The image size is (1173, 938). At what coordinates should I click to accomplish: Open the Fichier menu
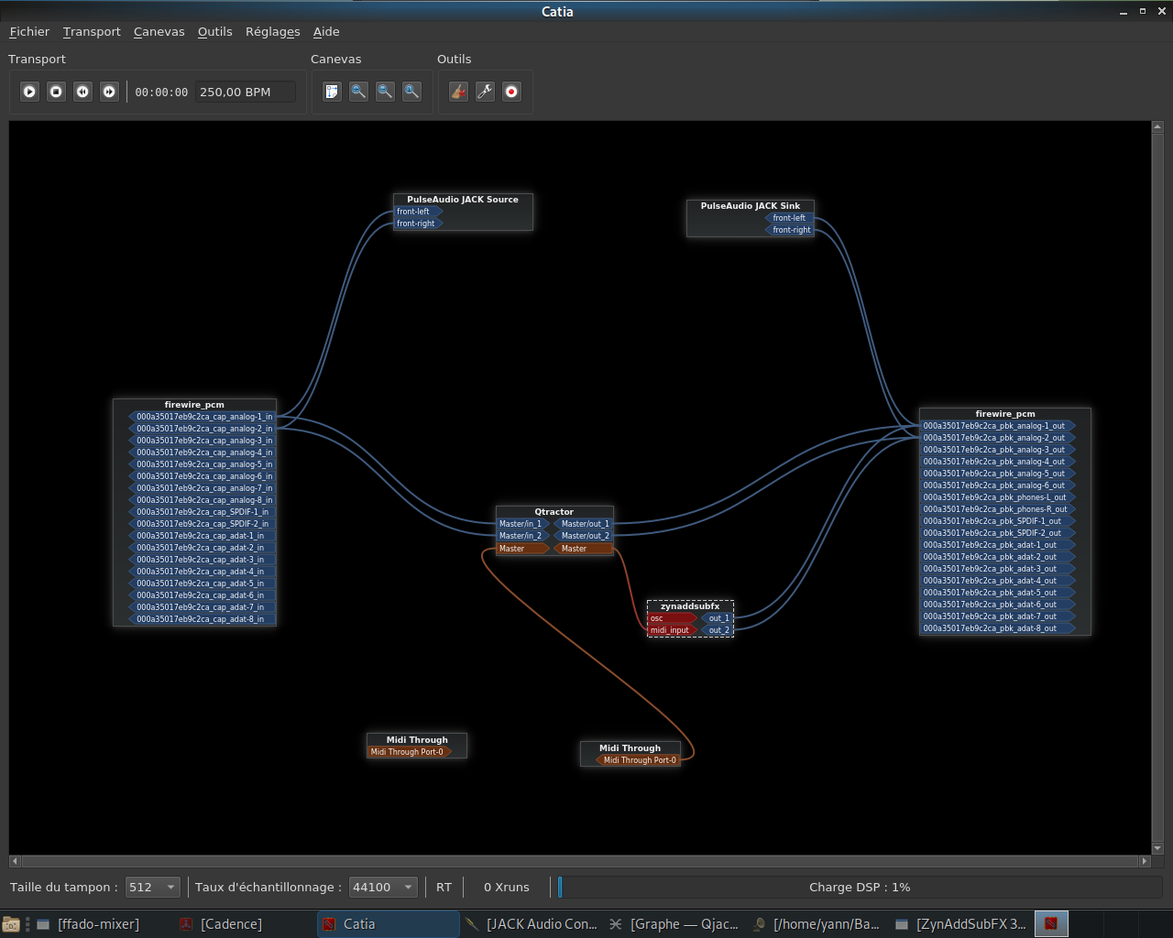point(29,31)
